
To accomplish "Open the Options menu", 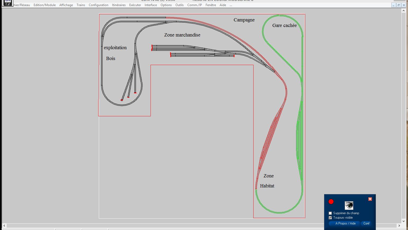I will (x=166, y=5).
